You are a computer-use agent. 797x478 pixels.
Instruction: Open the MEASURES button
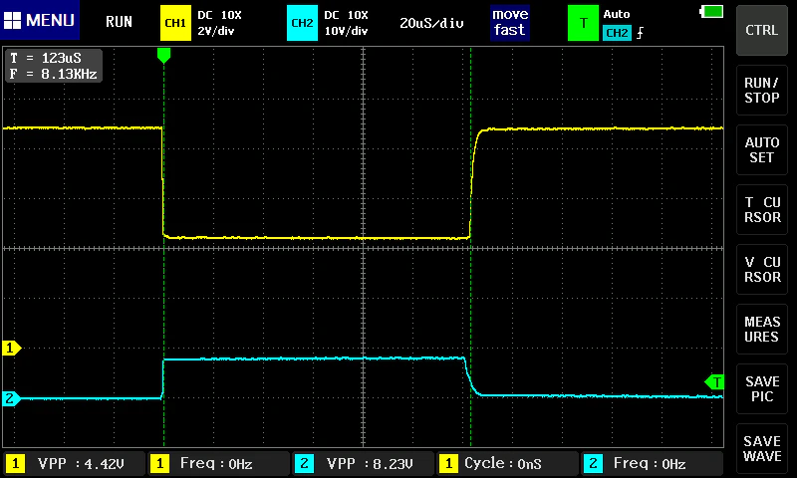point(761,330)
